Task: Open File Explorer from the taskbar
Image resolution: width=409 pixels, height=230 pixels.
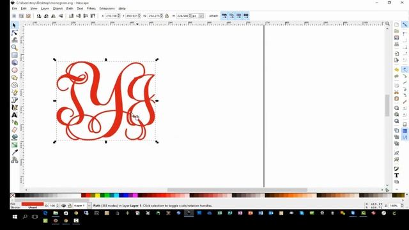Action: 56,213
